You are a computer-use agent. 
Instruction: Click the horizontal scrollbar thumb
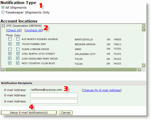(x=71, y=69)
